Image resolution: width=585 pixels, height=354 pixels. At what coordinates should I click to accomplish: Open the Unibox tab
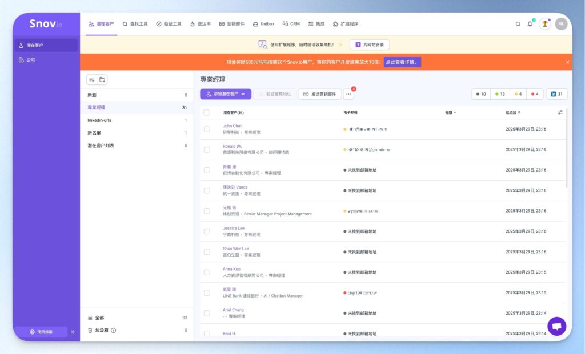[x=263, y=24]
